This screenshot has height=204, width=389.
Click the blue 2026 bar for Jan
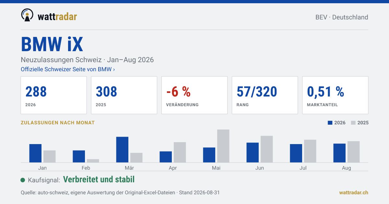point(35,153)
